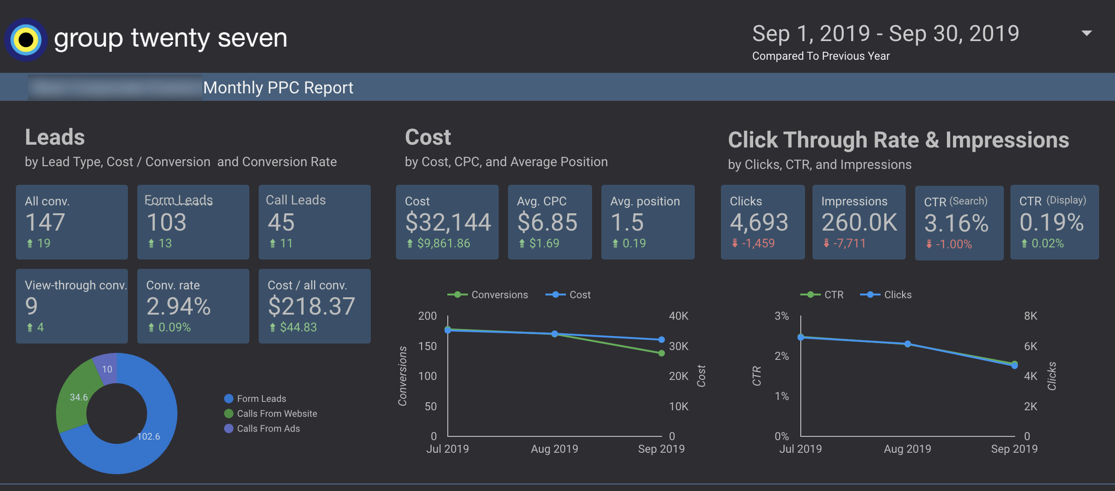
Task: Click the green arrow on Conv. rate card
Action: tap(151, 327)
